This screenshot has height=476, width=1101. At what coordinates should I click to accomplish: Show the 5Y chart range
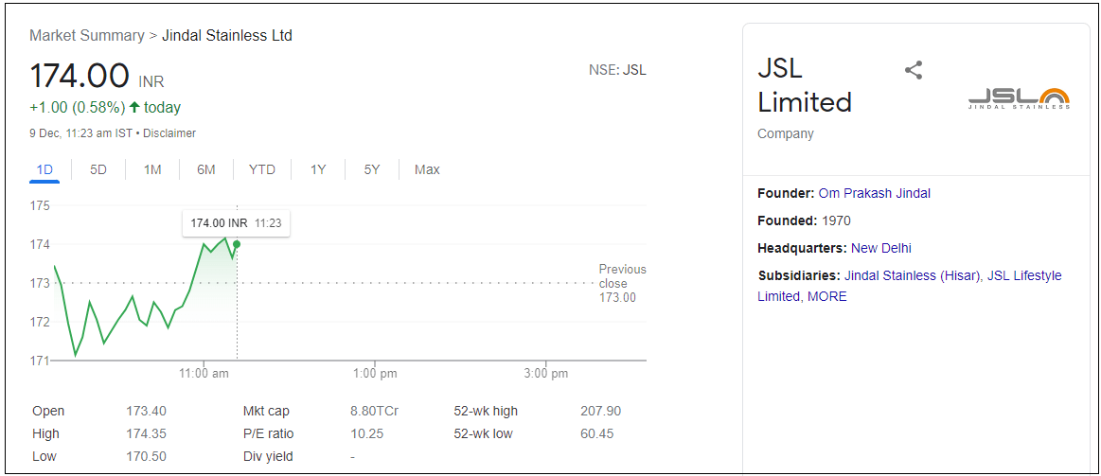[371, 170]
